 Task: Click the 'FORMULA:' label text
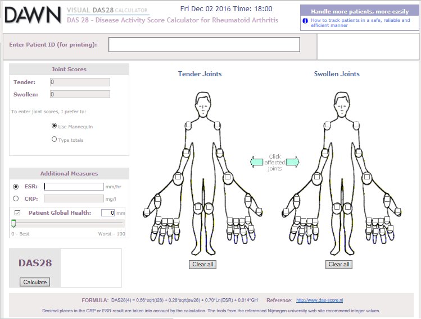[95, 300]
